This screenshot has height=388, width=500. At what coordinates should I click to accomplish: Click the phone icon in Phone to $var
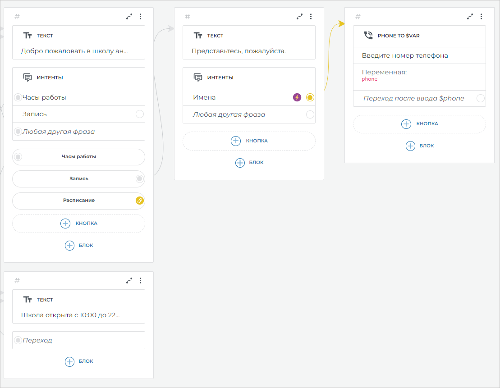click(x=368, y=36)
